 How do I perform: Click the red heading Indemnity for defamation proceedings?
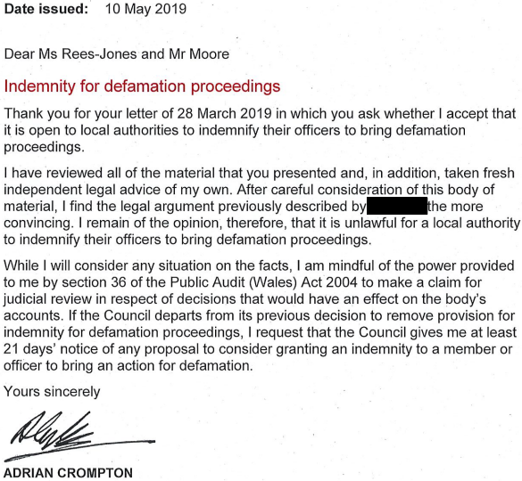[x=142, y=86]
